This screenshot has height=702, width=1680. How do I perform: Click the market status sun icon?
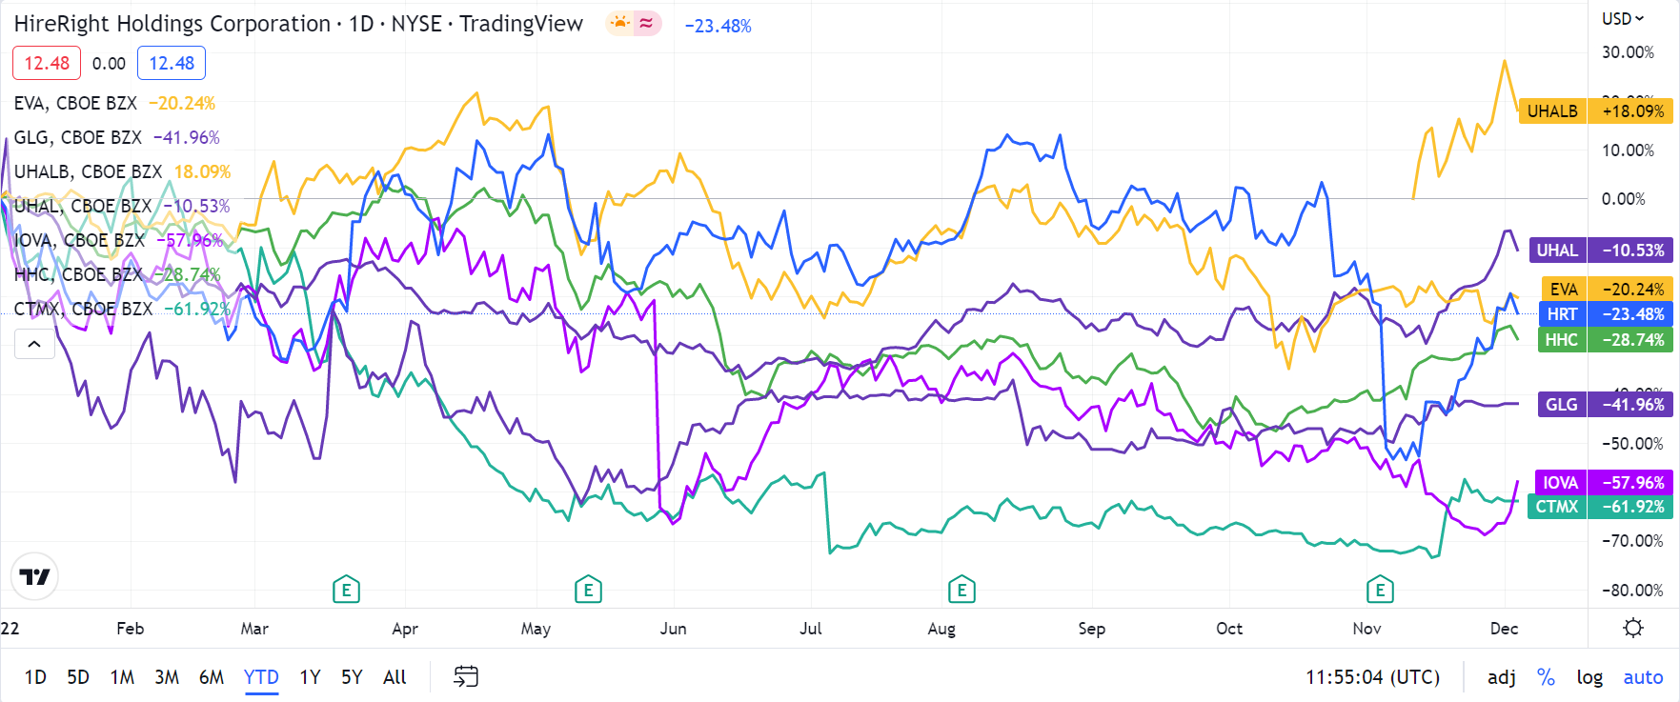click(x=620, y=24)
